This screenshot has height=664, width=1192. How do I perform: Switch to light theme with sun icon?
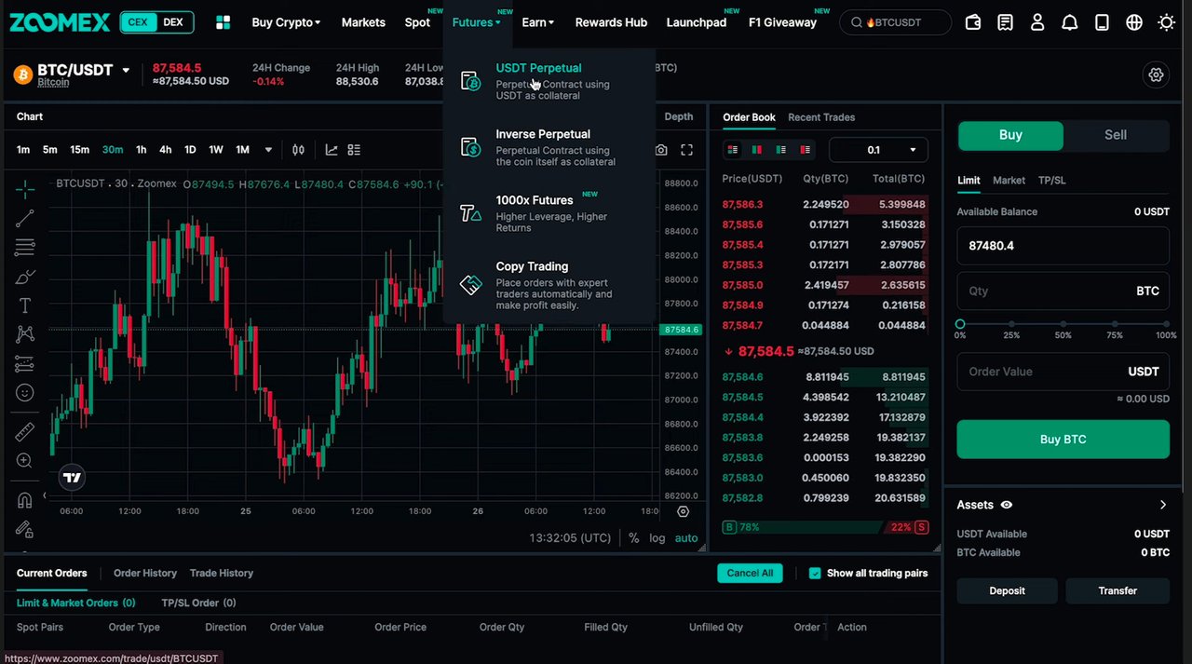(x=1167, y=22)
